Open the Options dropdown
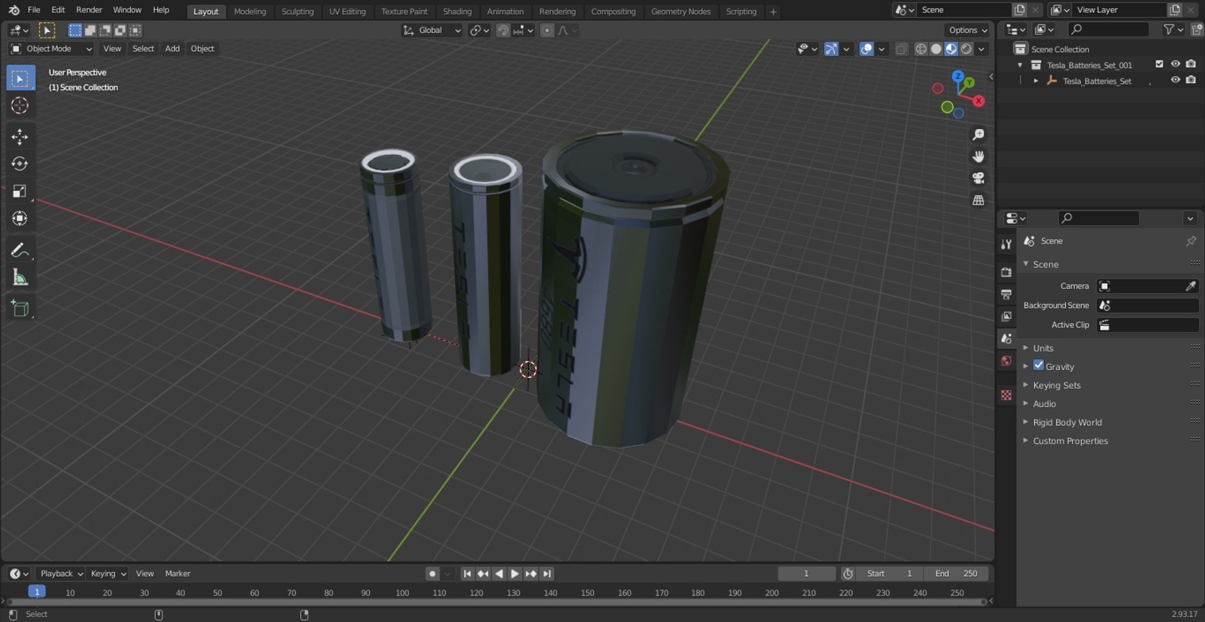The width and height of the screenshot is (1205, 622). 967,30
